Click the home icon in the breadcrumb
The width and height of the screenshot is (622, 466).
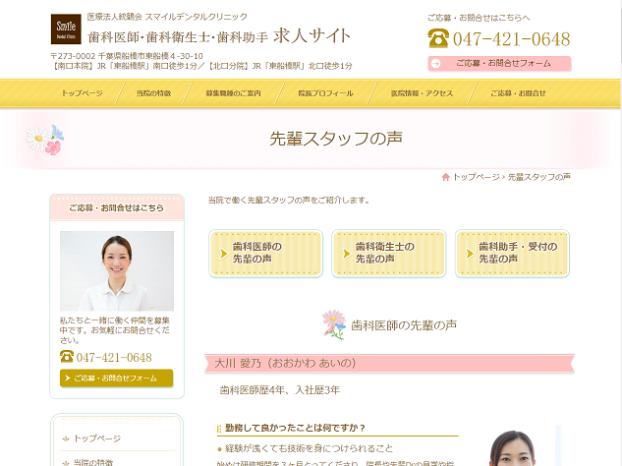pos(446,177)
